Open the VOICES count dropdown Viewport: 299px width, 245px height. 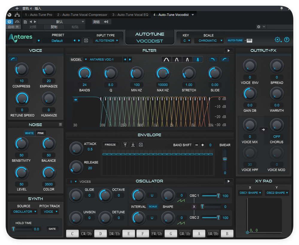(x=73, y=182)
